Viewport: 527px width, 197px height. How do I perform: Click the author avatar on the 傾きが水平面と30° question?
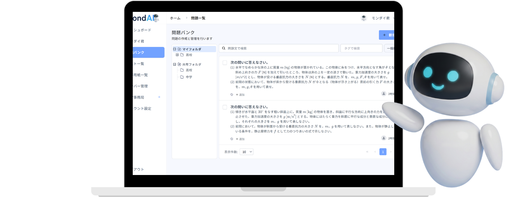[x=384, y=138]
